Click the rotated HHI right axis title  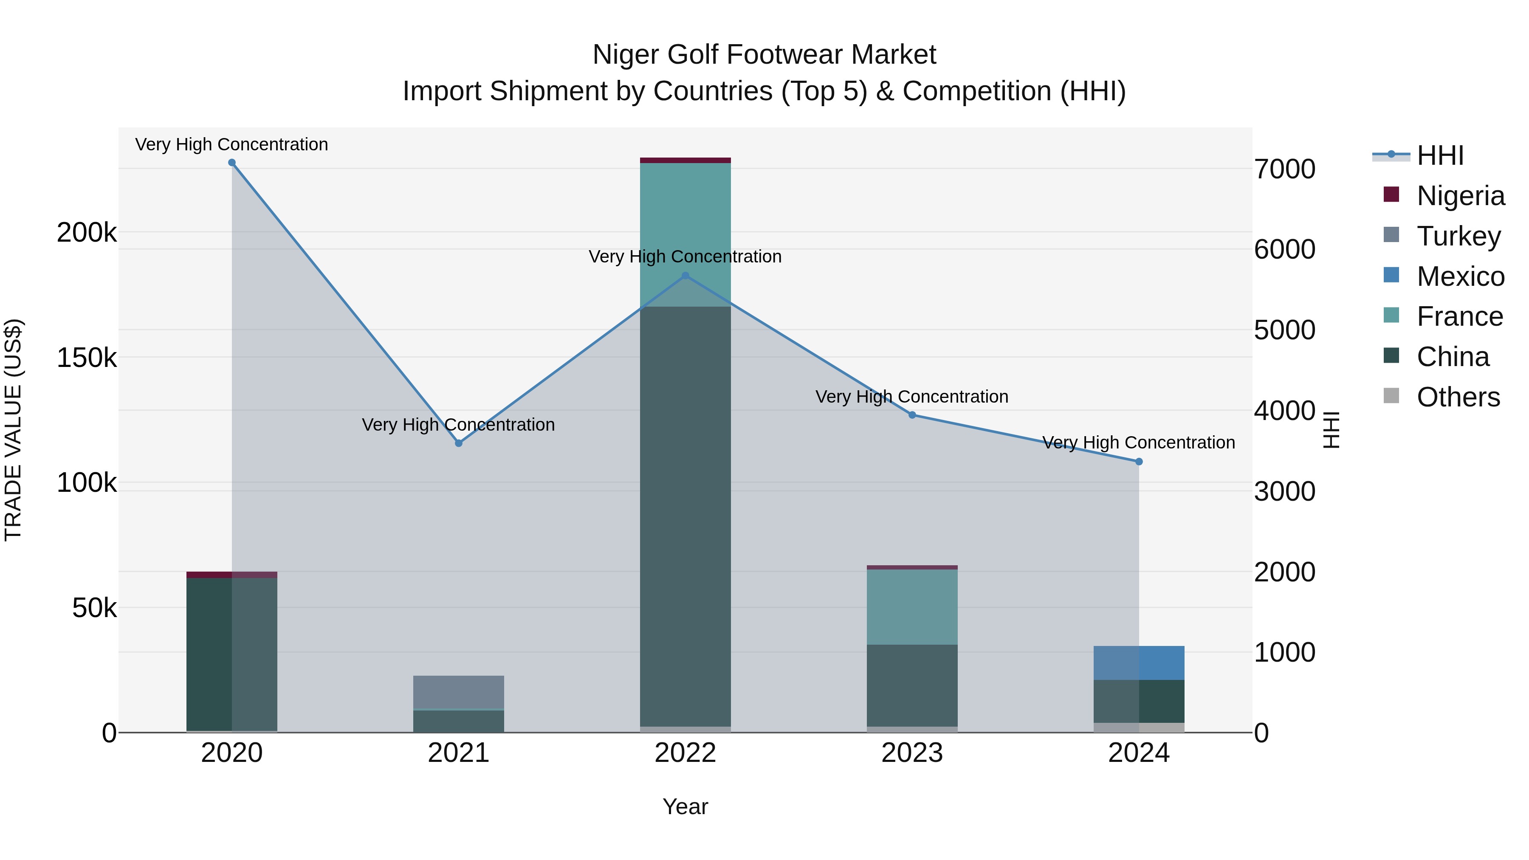point(1332,430)
